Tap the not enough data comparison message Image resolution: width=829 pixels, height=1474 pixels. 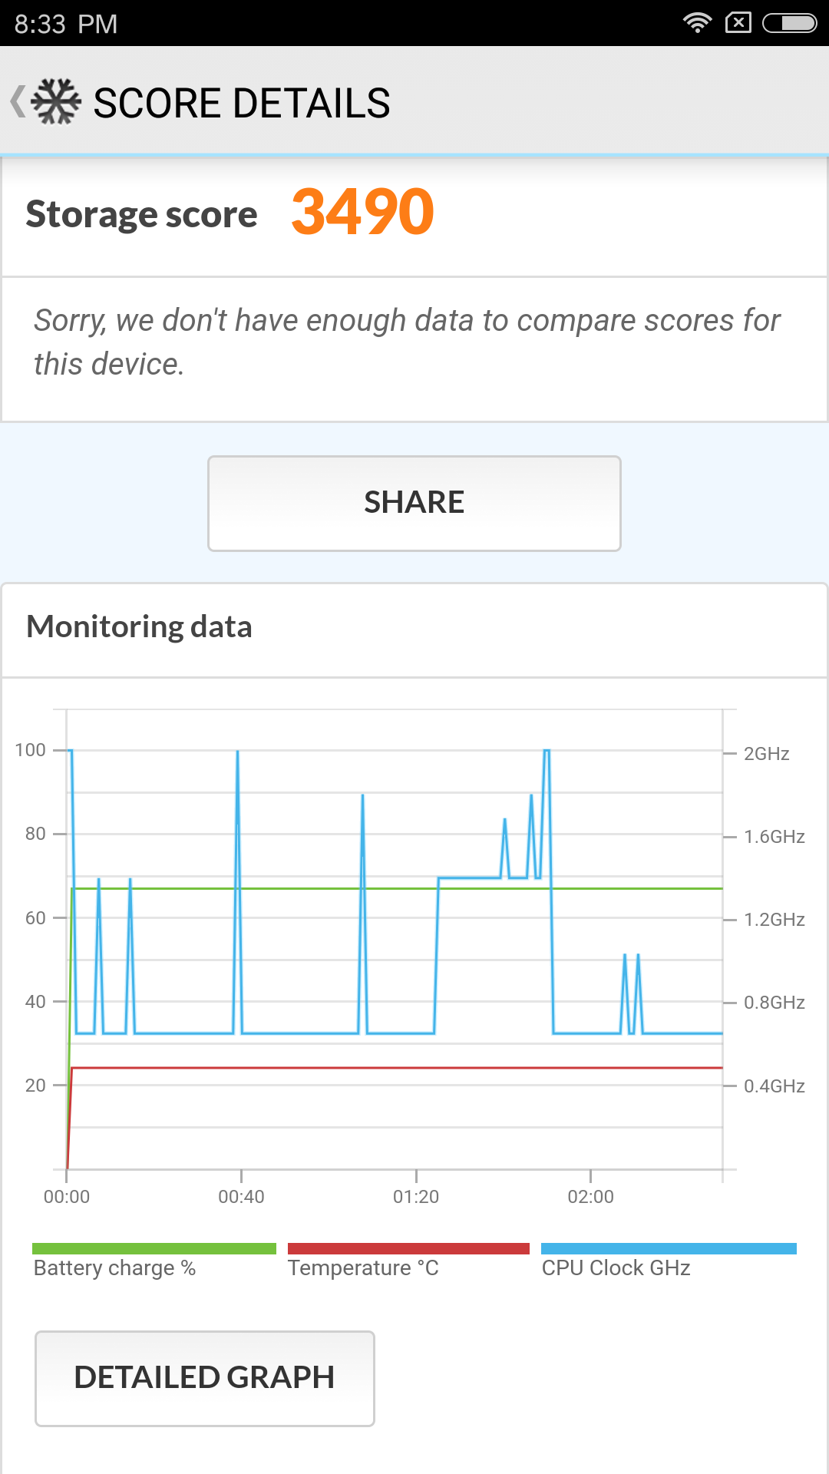[407, 342]
